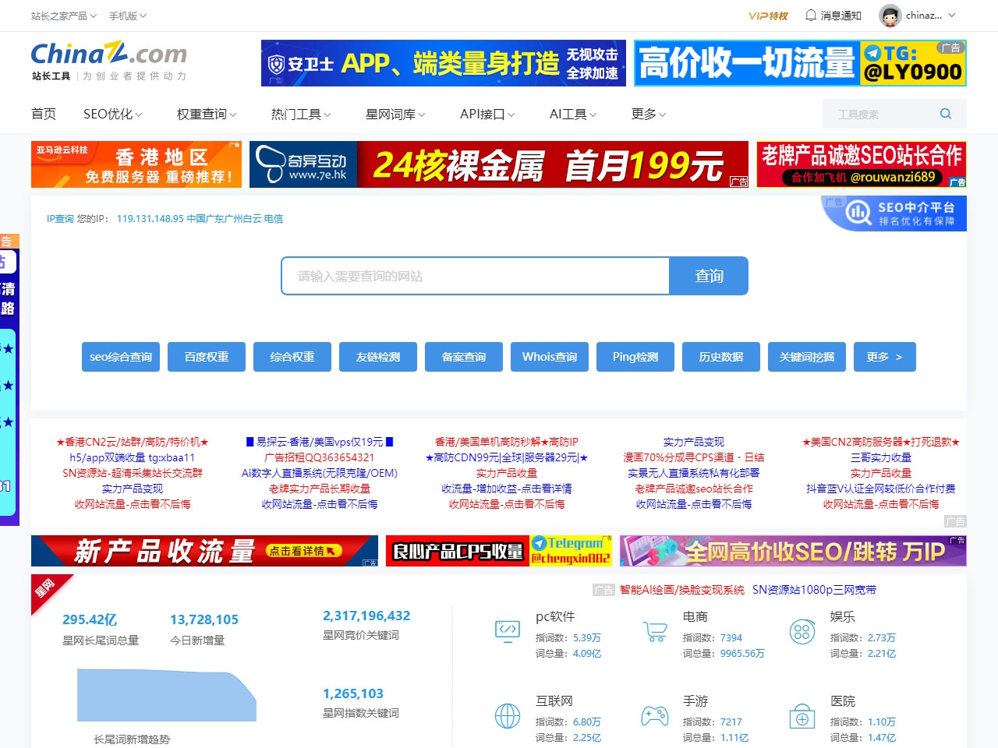Click the website query input field
The height and width of the screenshot is (748, 998).
pyautogui.click(x=474, y=275)
